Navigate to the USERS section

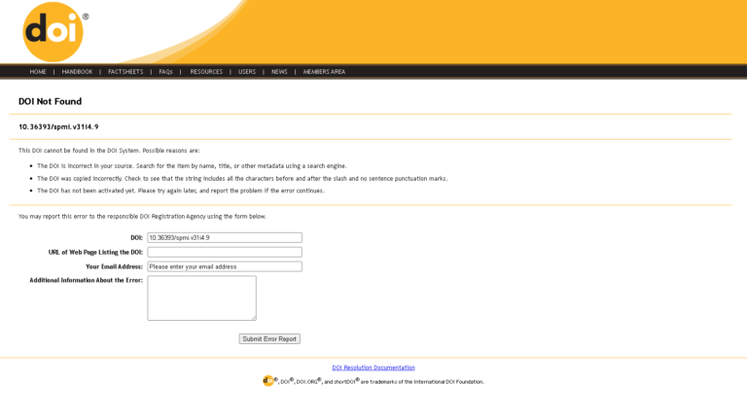[x=247, y=72]
